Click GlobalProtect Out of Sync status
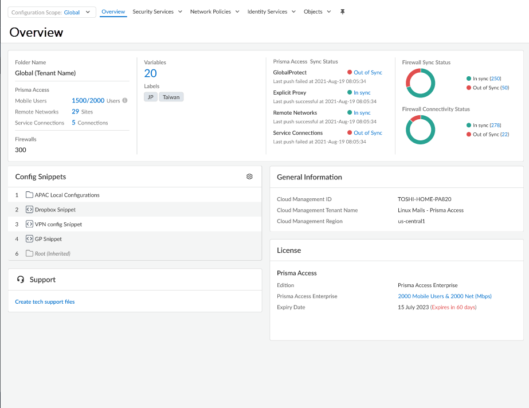 [367, 73]
